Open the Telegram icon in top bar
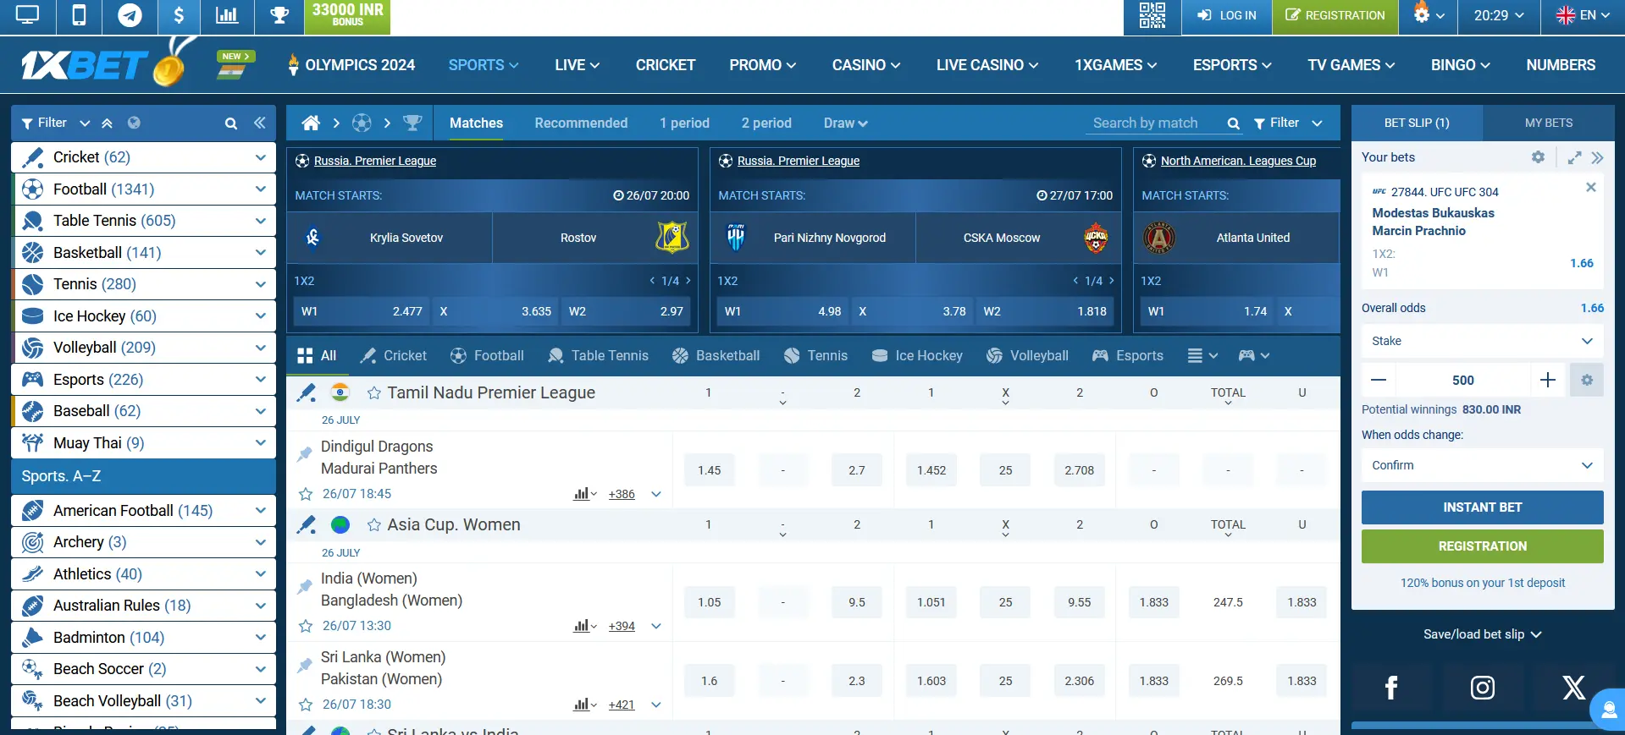1625x735 pixels. (x=130, y=16)
